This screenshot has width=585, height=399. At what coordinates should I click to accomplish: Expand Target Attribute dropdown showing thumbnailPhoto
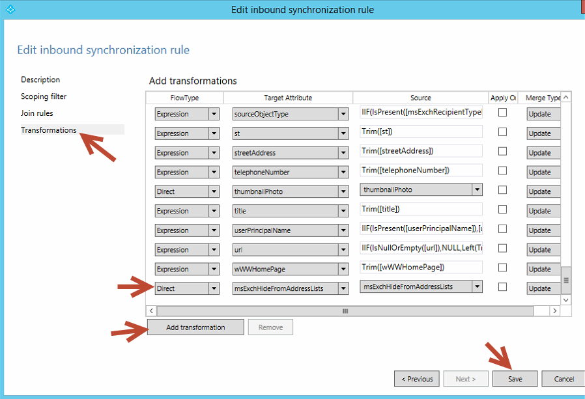pyautogui.click(x=343, y=191)
